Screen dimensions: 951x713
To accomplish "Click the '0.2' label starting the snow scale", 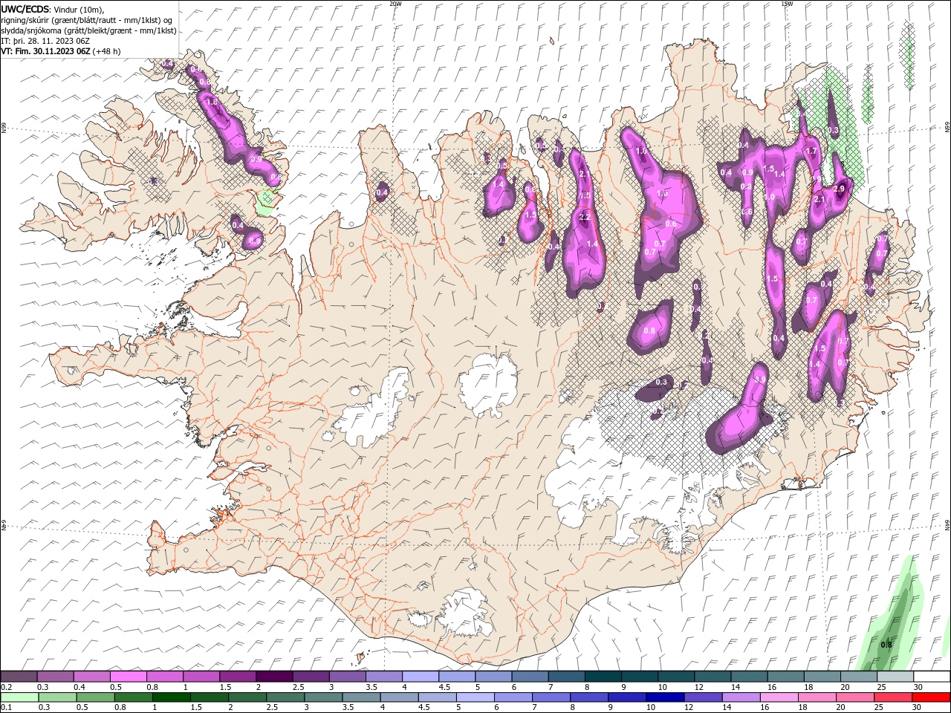I will (6, 687).
